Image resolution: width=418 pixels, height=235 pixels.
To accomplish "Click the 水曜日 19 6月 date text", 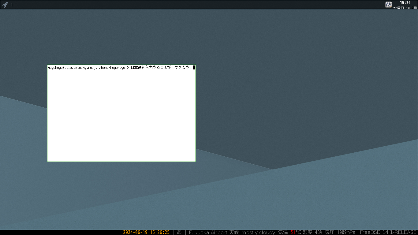I will click(405, 8).
